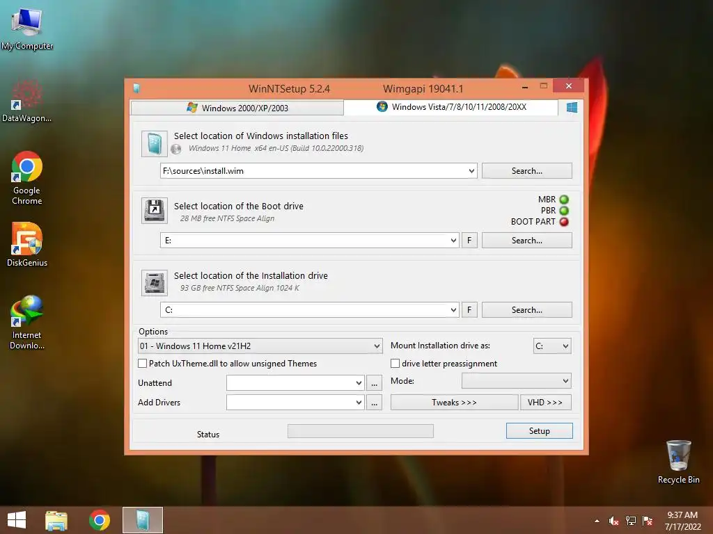Click the muted volume tray icon
Screen dimensions: 713x534
click(x=613, y=521)
